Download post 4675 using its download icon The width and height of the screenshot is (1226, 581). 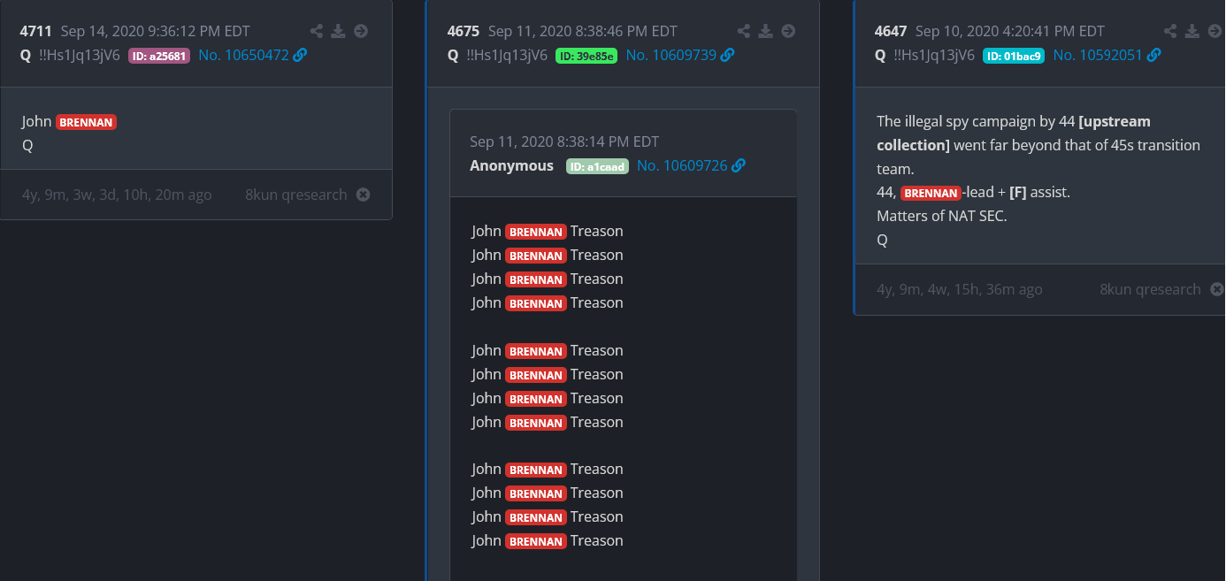pyautogui.click(x=766, y=31)
